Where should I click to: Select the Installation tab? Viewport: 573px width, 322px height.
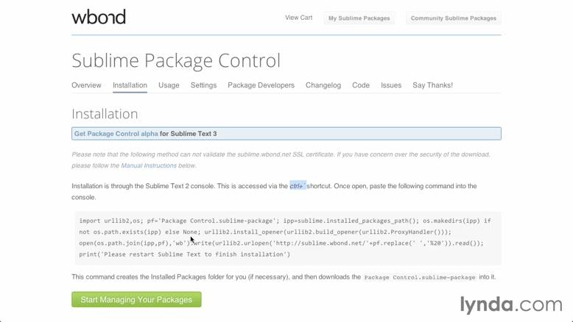click(130, 85)
